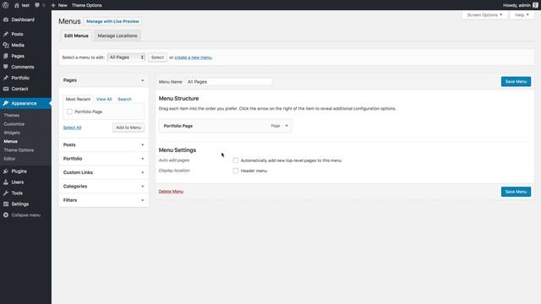
Task: Open the Help dropdown tab
Action: tap(522, 15)
